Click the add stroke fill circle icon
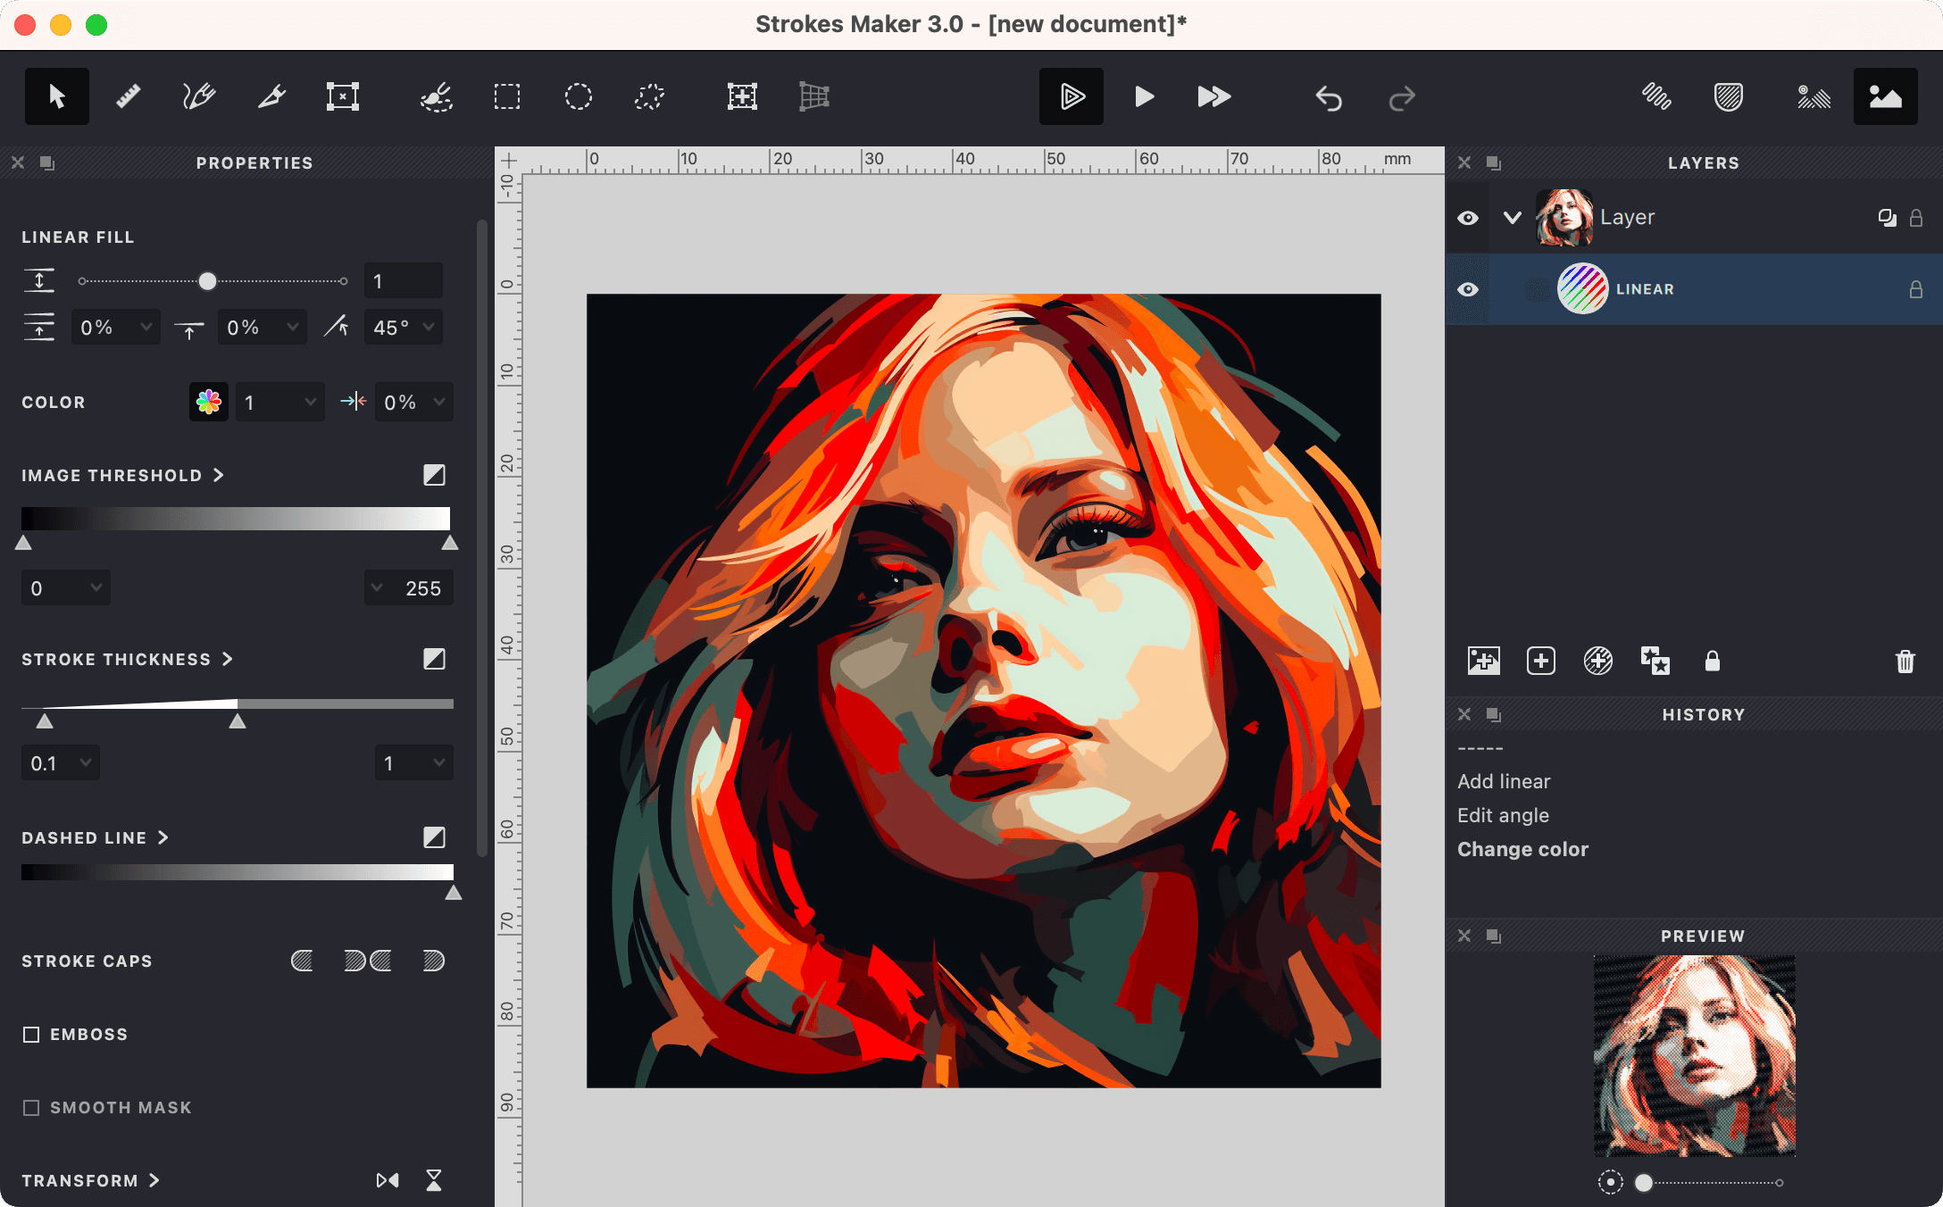The width and height of the screenshot is (1943, 1207). click(1598, 661)
